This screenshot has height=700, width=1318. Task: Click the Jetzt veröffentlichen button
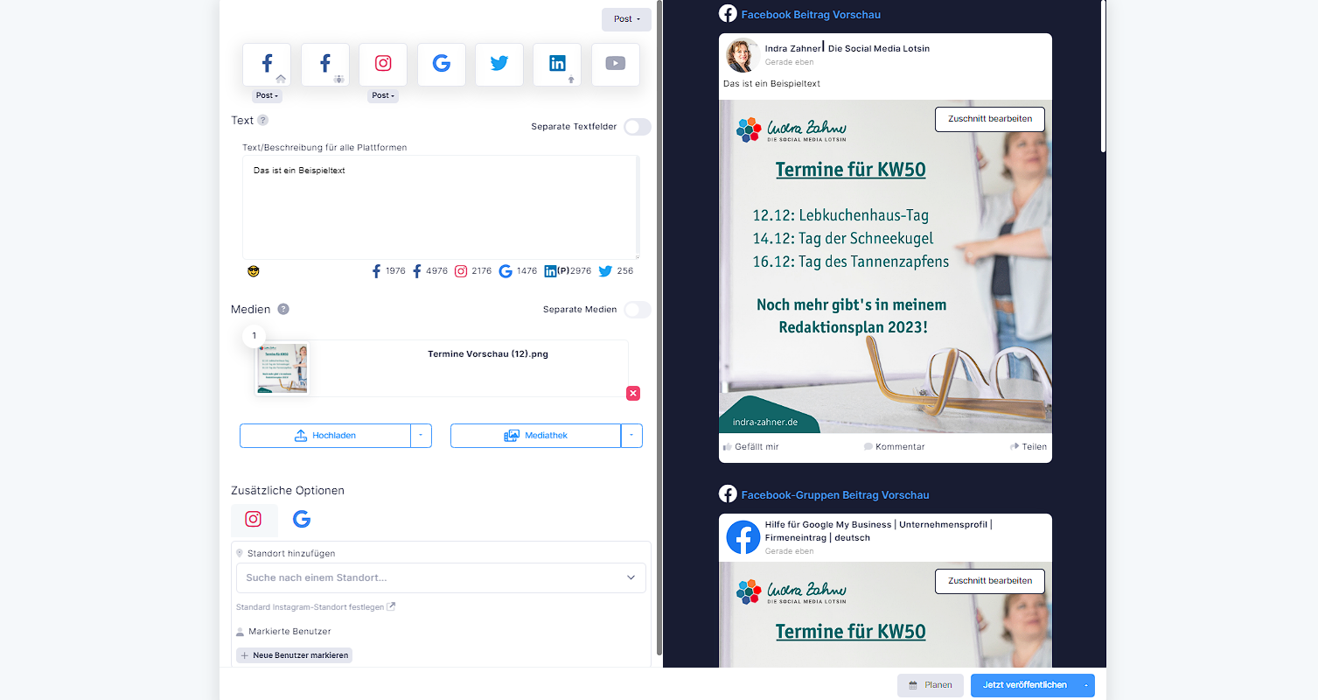[1023, 685]
